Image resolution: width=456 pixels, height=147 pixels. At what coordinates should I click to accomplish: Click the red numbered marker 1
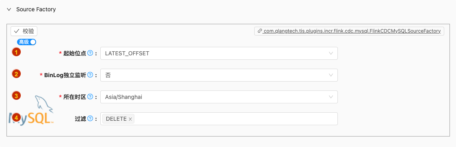[16, 52]
